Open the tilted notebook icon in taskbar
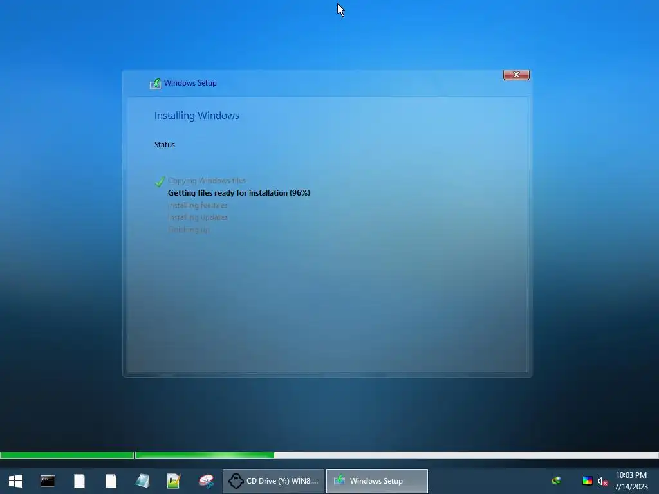Screen dimensions: 659x494 142,481
